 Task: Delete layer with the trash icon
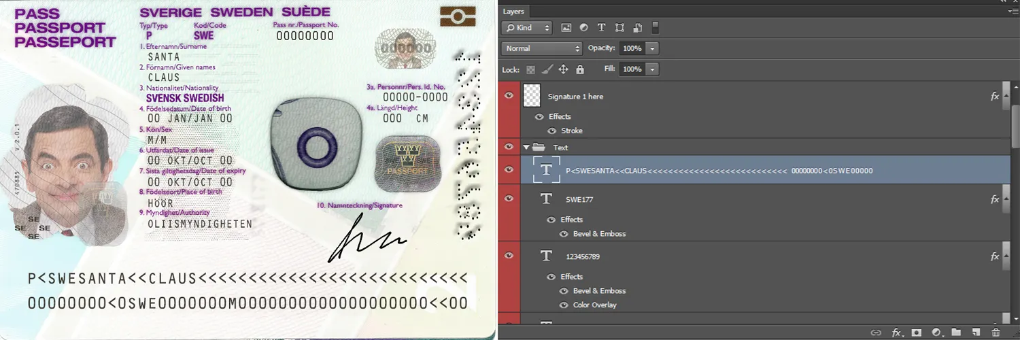(x=996, y=333)
